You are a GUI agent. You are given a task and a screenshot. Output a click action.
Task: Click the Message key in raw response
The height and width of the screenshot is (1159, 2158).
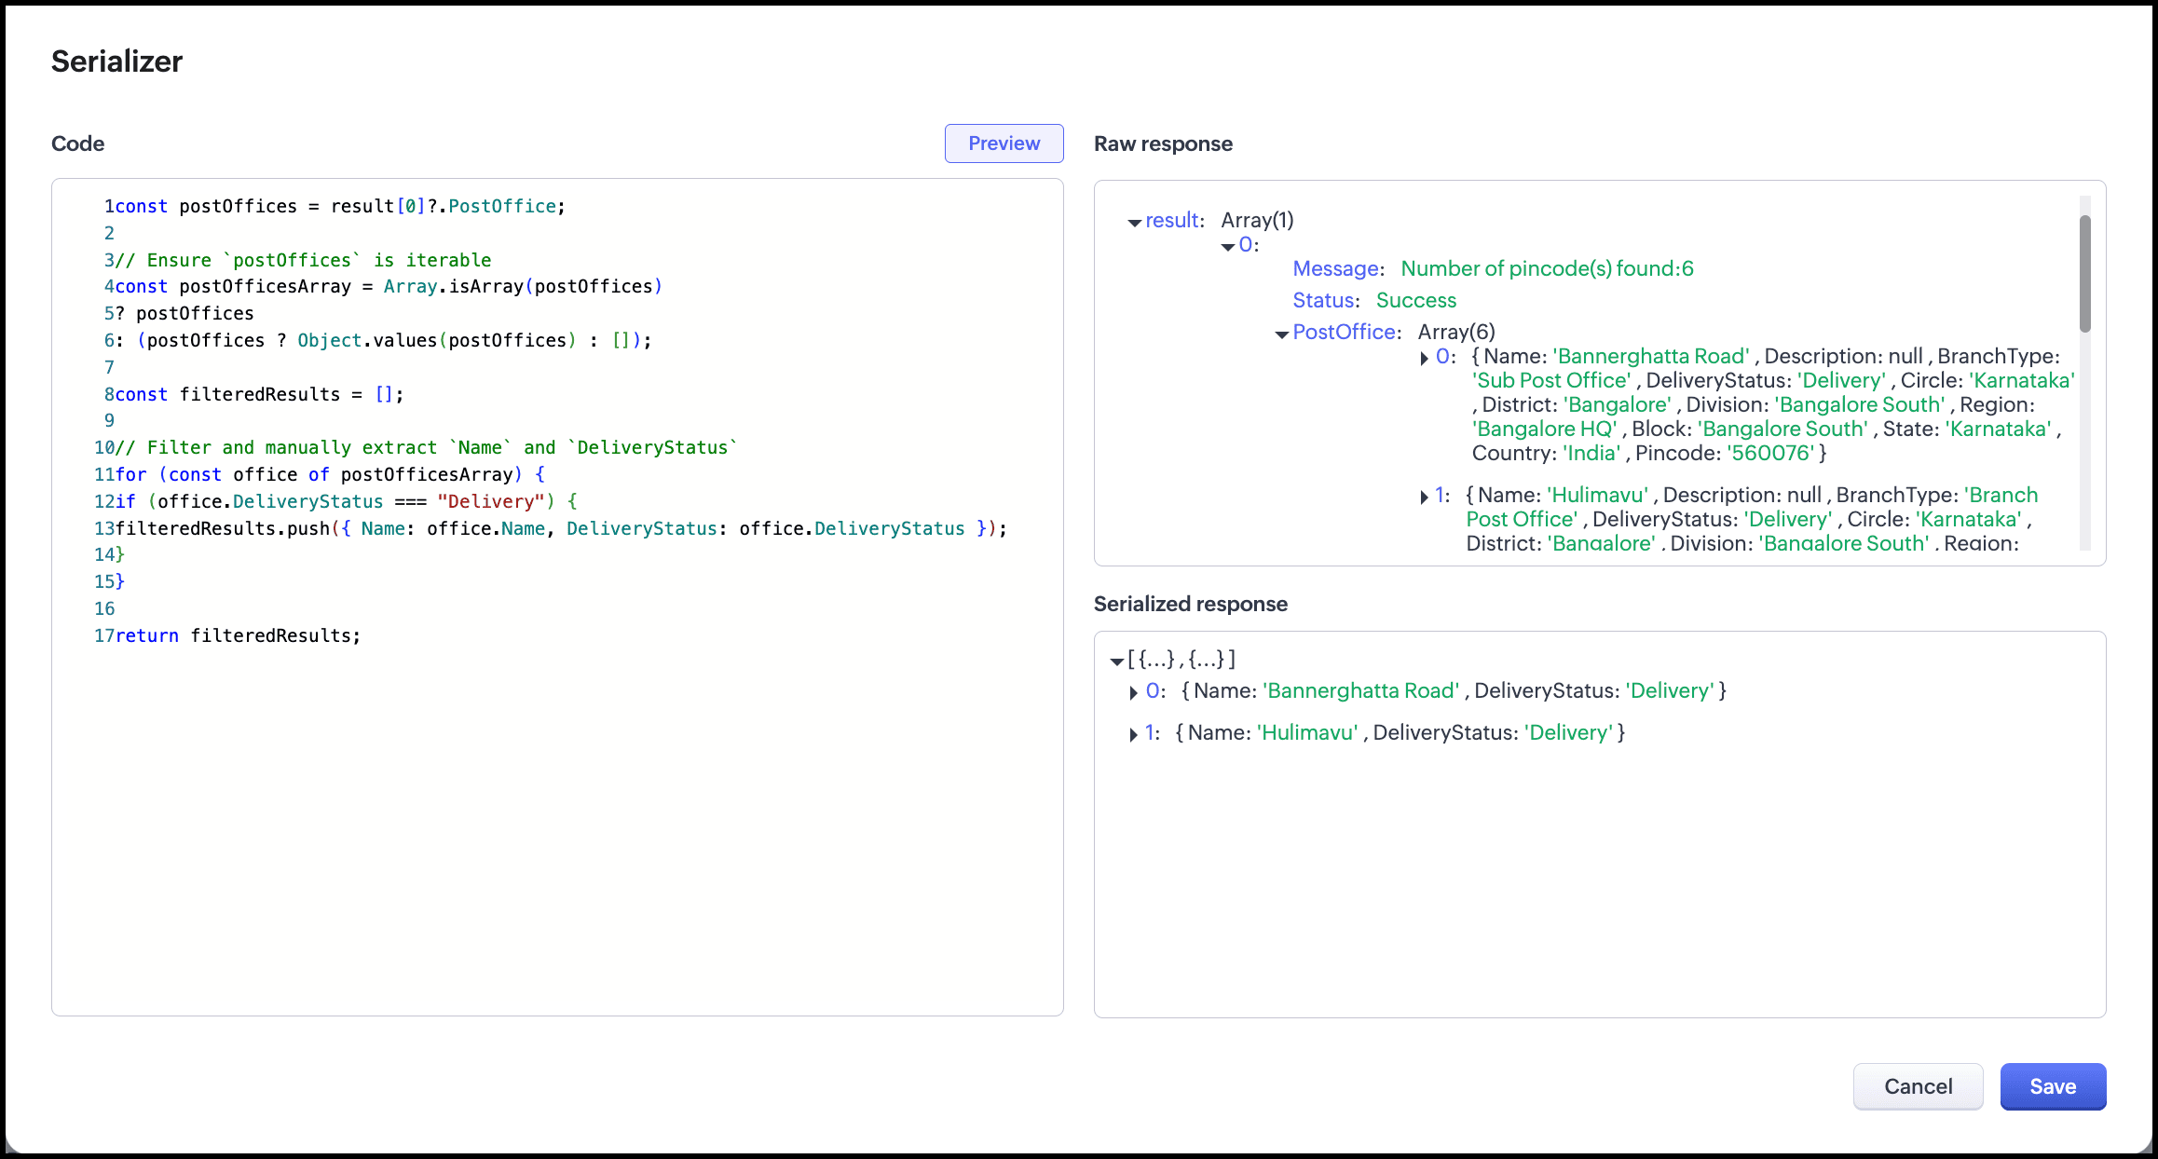click(1336, 269)
